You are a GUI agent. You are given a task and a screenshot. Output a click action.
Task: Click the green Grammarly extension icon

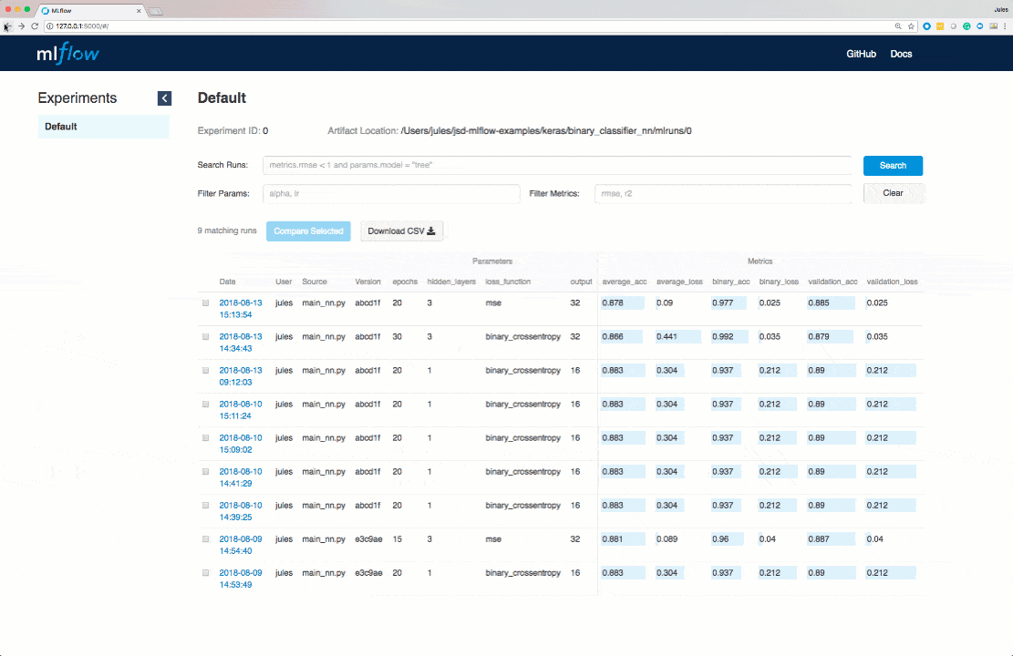(x=966, y=26)
